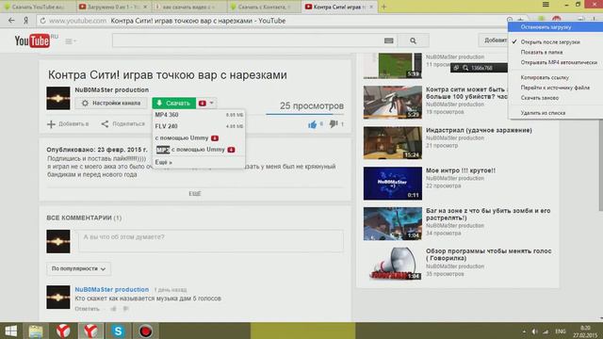Reload the page with the refresh icon
The width and height of the screenshot is (603, 339).
pyautogui.click(x=42, y=21)
